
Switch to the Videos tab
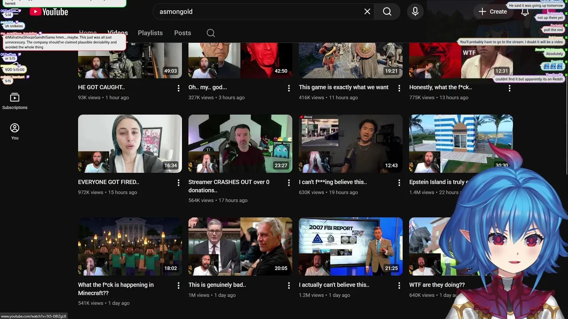click(118, 33)
